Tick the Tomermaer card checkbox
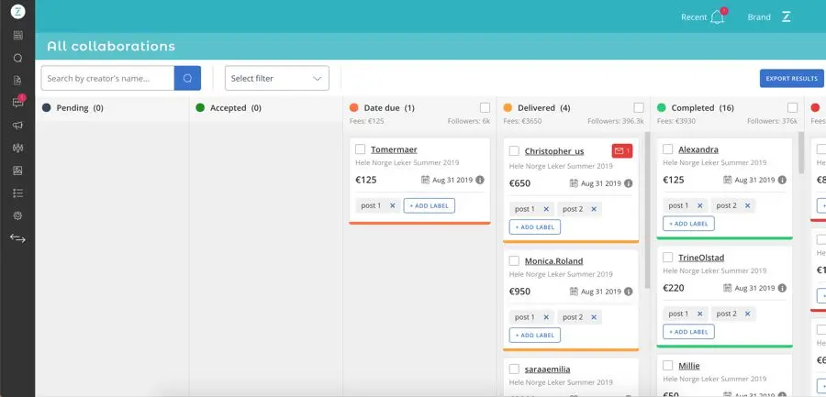 pos(361,149)
